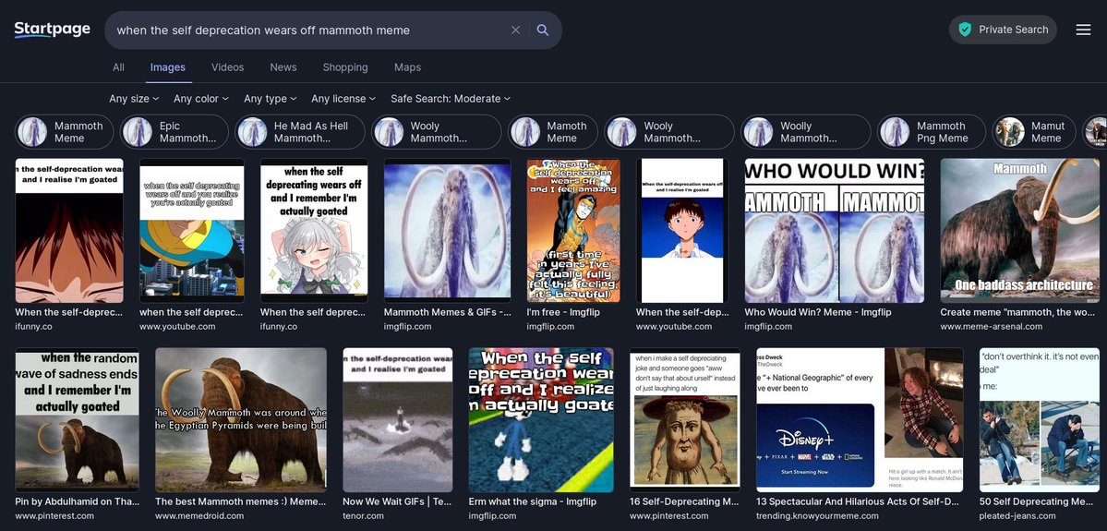Open the Erm what the sigma image
This screenshot has height=531, width=1107.
click(542, 420)
